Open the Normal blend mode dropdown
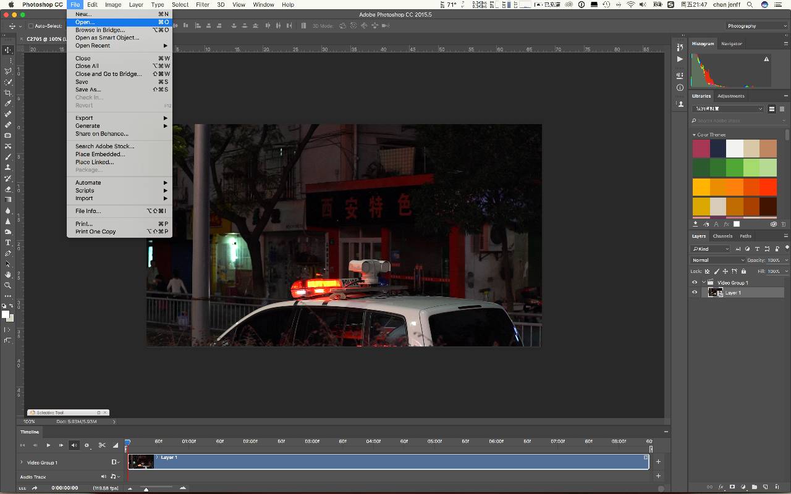The width and height of the screenshot is (791, 494). pos(716,260)
